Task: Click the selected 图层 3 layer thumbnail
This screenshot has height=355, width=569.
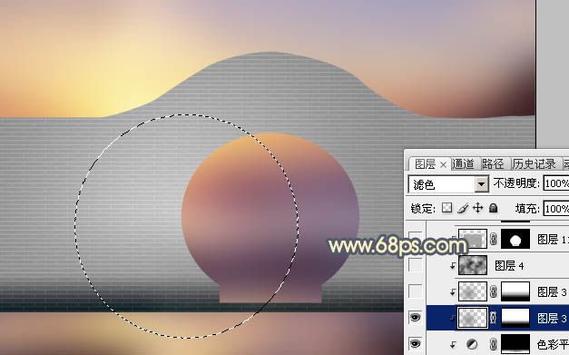Action: point(473,318)
